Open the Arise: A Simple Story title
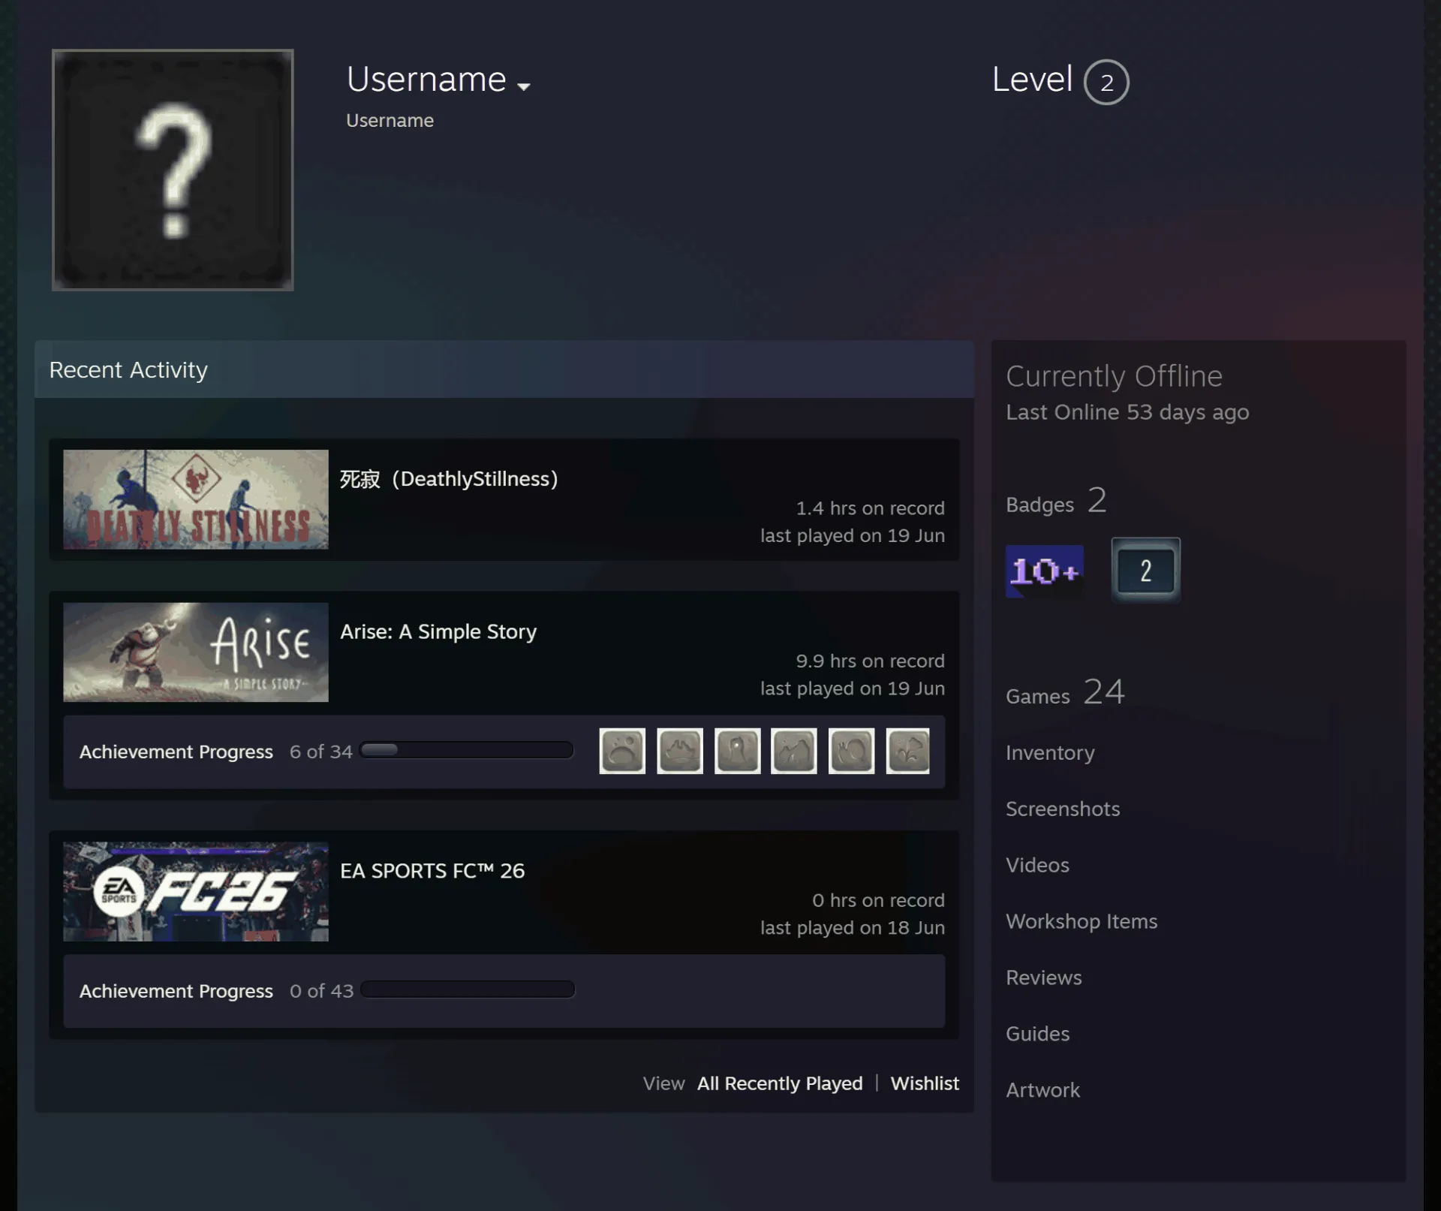This screenshot has width=1441, height=1211. pos(438,631)
